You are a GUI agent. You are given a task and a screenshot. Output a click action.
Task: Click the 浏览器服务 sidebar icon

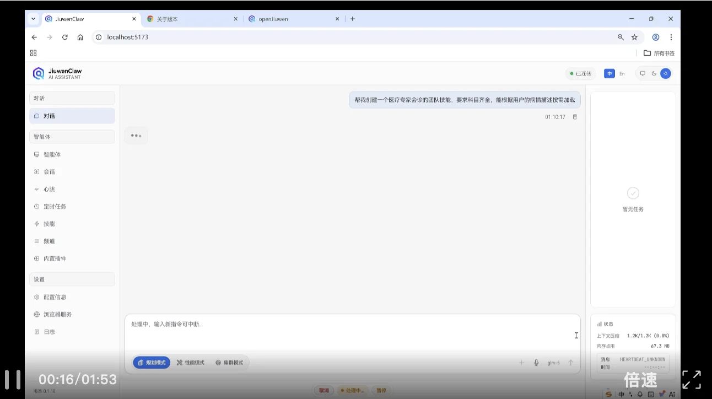56,314
